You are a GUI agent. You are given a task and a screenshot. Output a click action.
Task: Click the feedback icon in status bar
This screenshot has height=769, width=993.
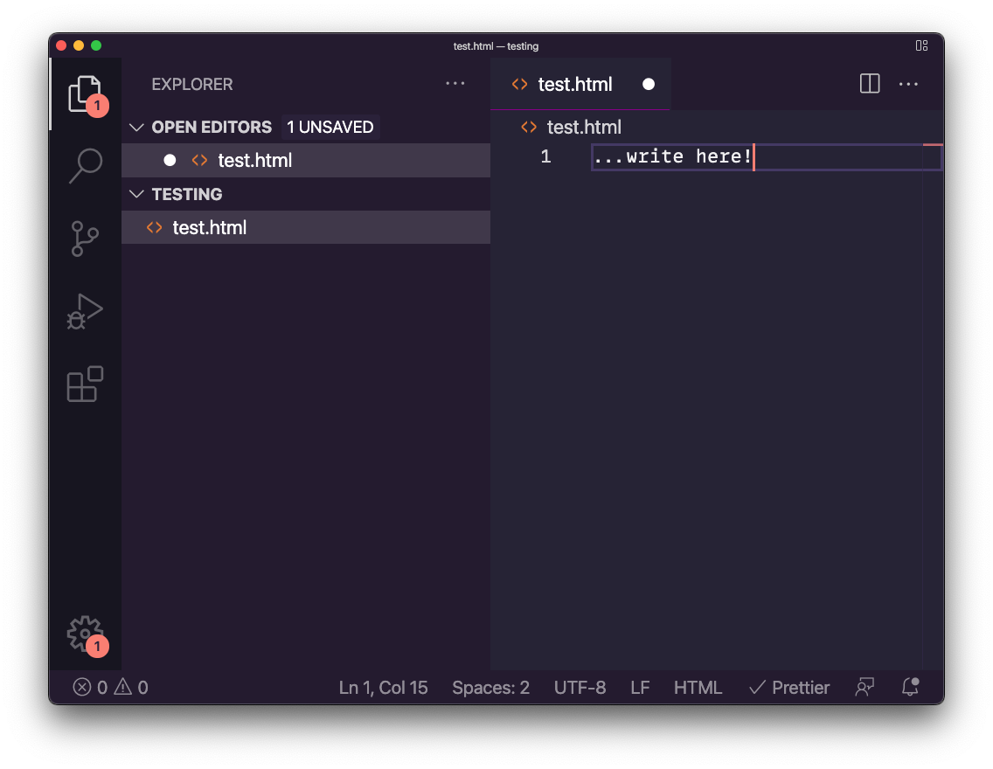tap(865, 687)
